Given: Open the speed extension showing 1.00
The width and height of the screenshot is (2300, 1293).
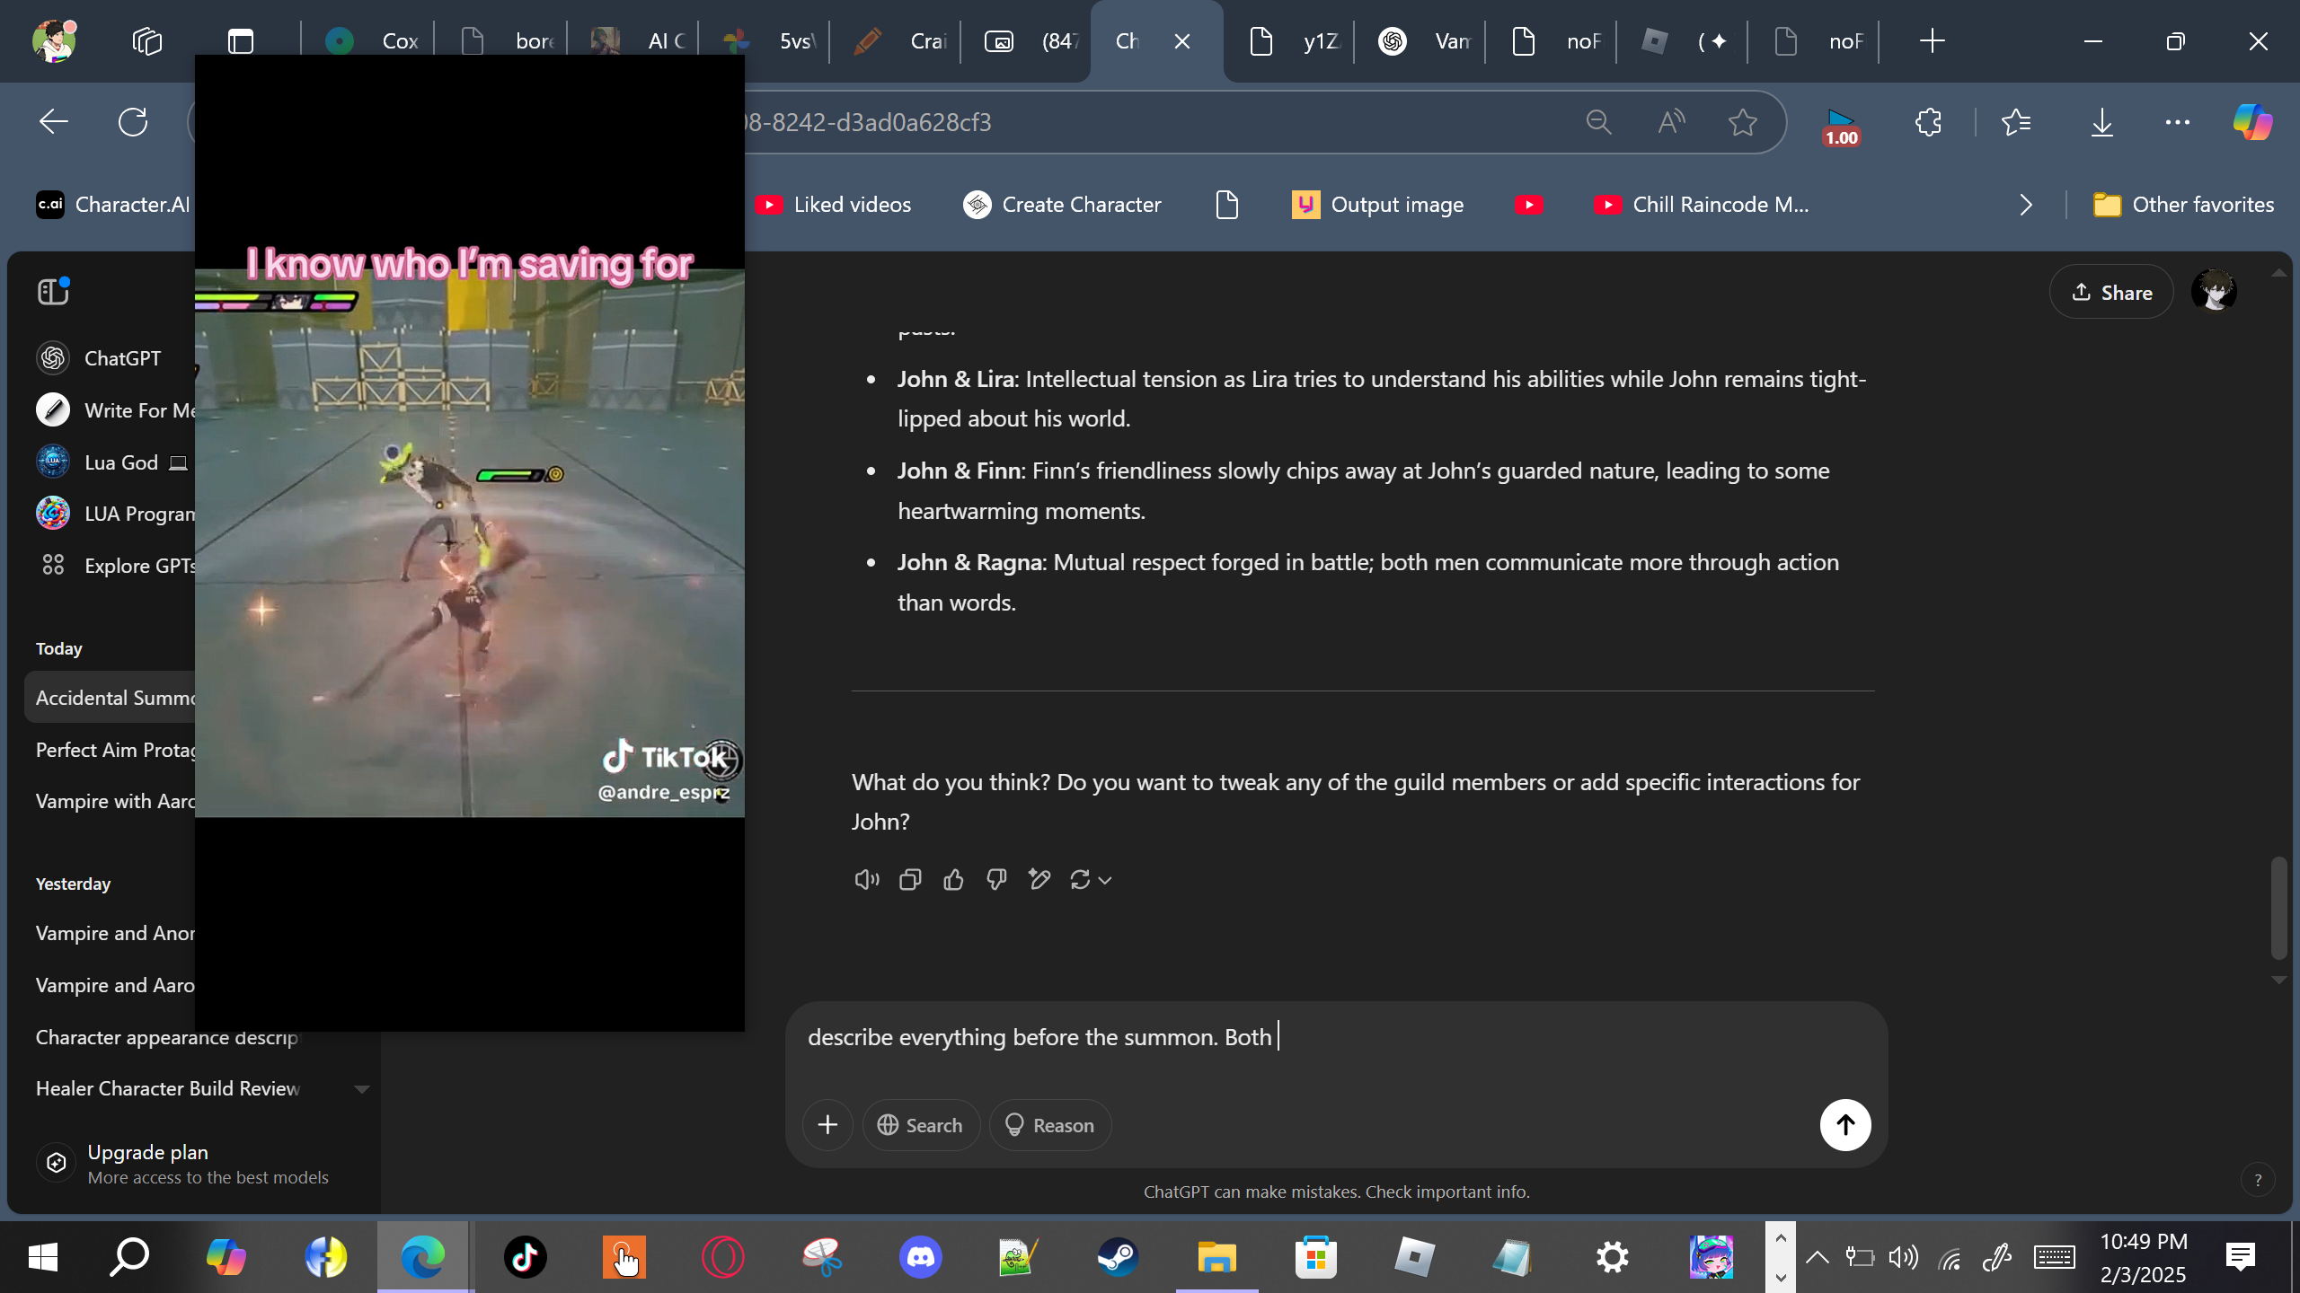Looking at the screenshot, I should click(1841, 125).
